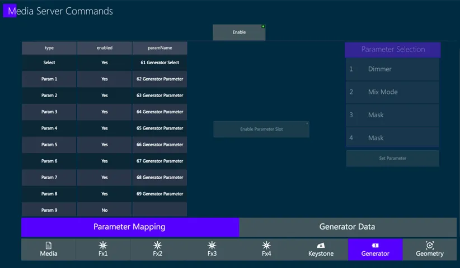Select the Generator tab
Screen dimensions: 460x268
pos(375,249)
